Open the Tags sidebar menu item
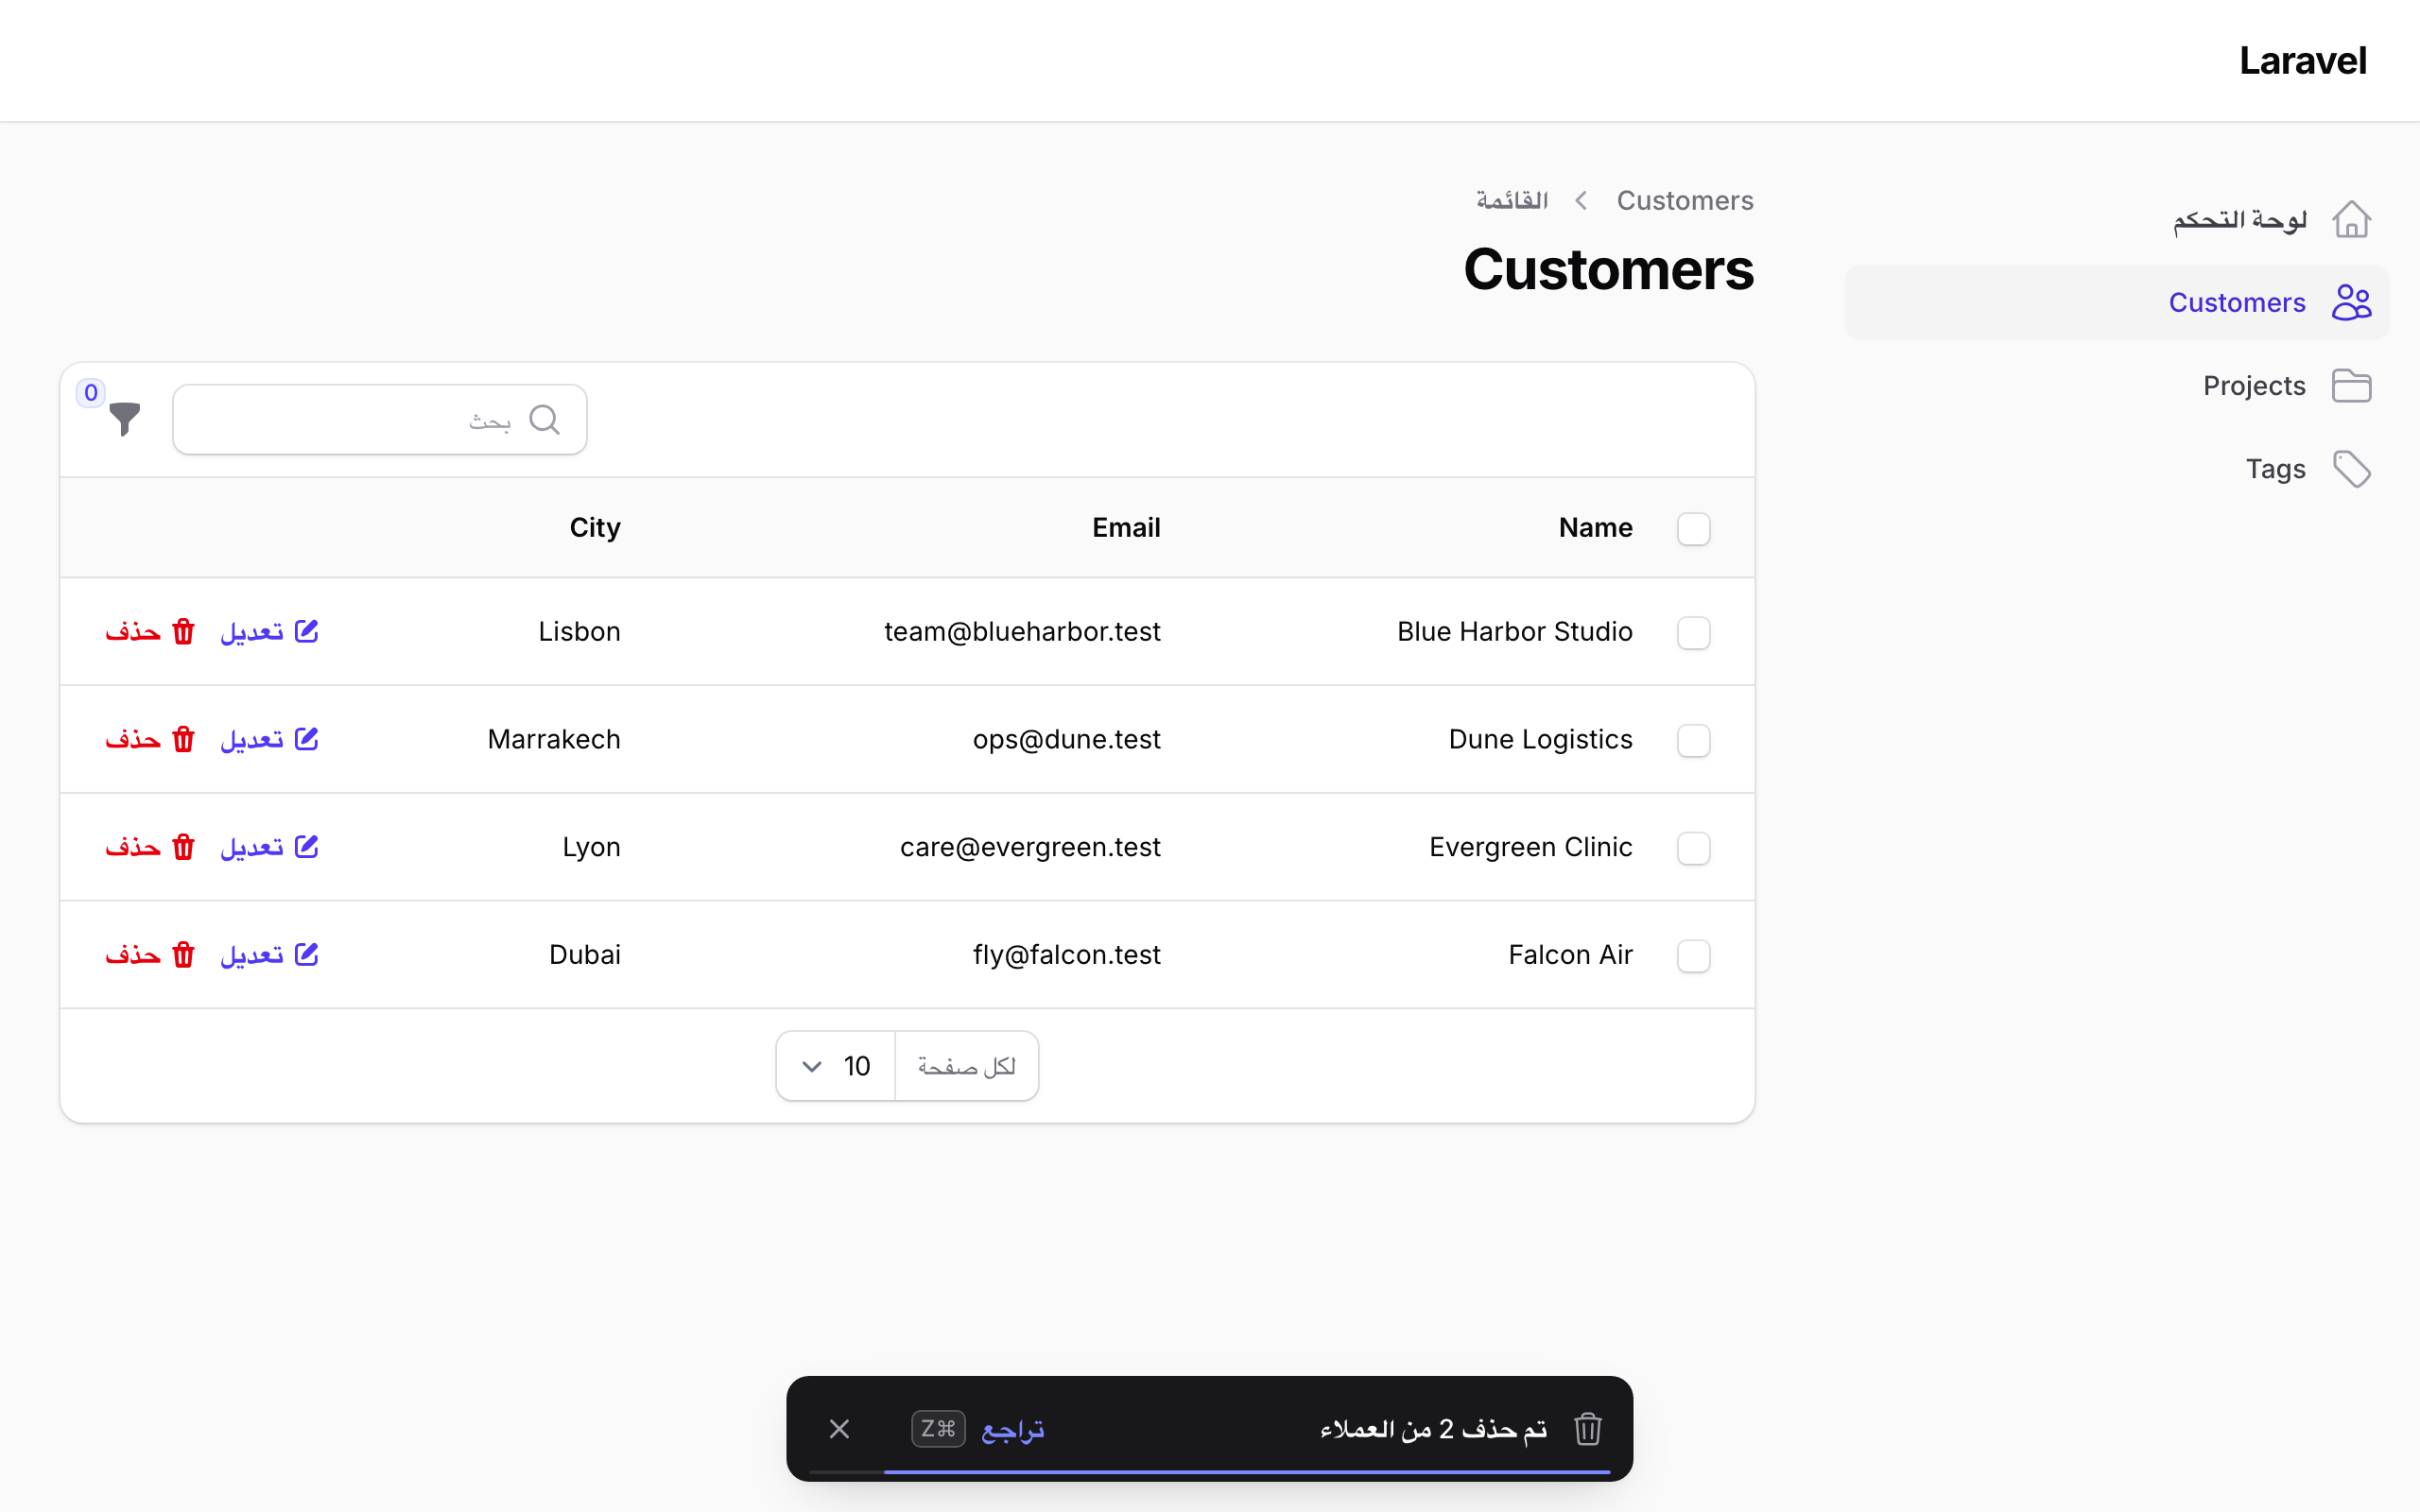2420x1512 pixels. (2117, 469)
